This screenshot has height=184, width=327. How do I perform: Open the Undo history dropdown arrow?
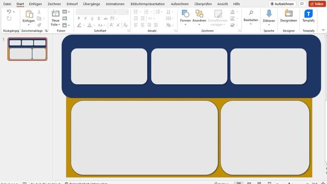point(14,12)
